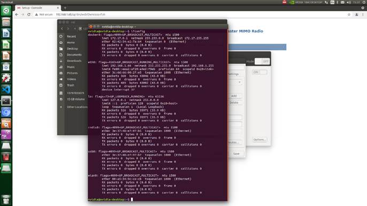This screenshot has width=367, height=206.
Task: Go back in the Files window toolbar
Action: [x=62, y=28]
